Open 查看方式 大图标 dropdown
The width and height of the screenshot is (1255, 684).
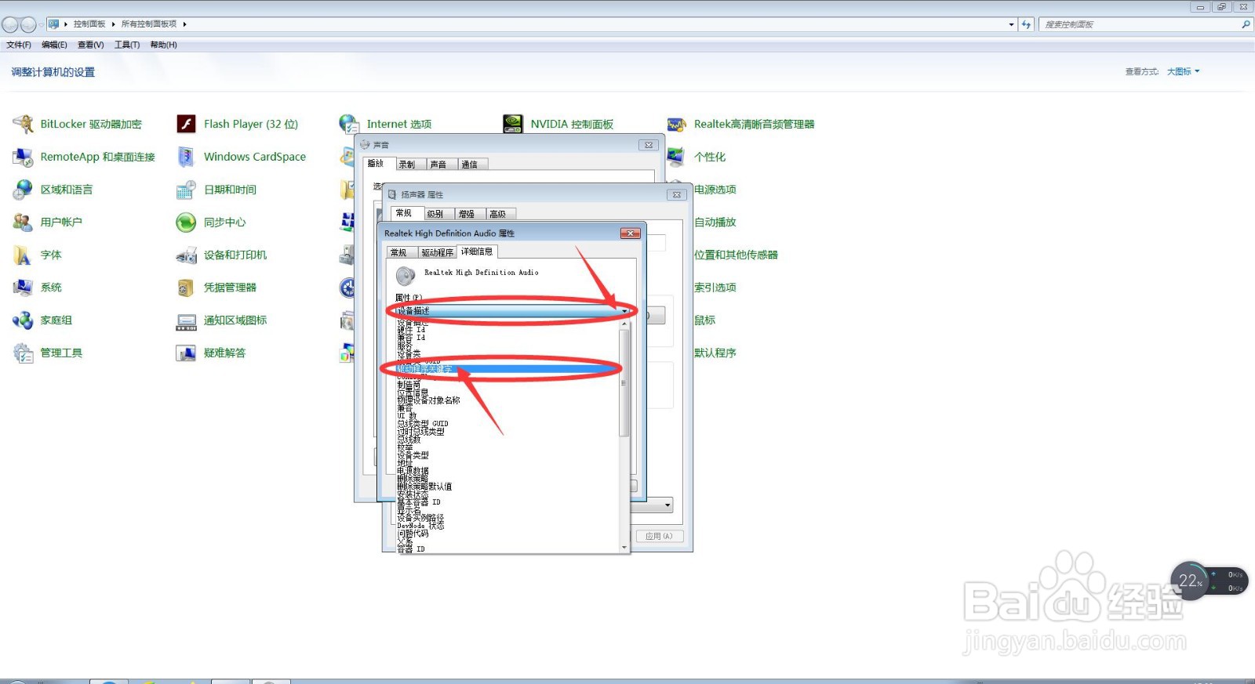1183,71
